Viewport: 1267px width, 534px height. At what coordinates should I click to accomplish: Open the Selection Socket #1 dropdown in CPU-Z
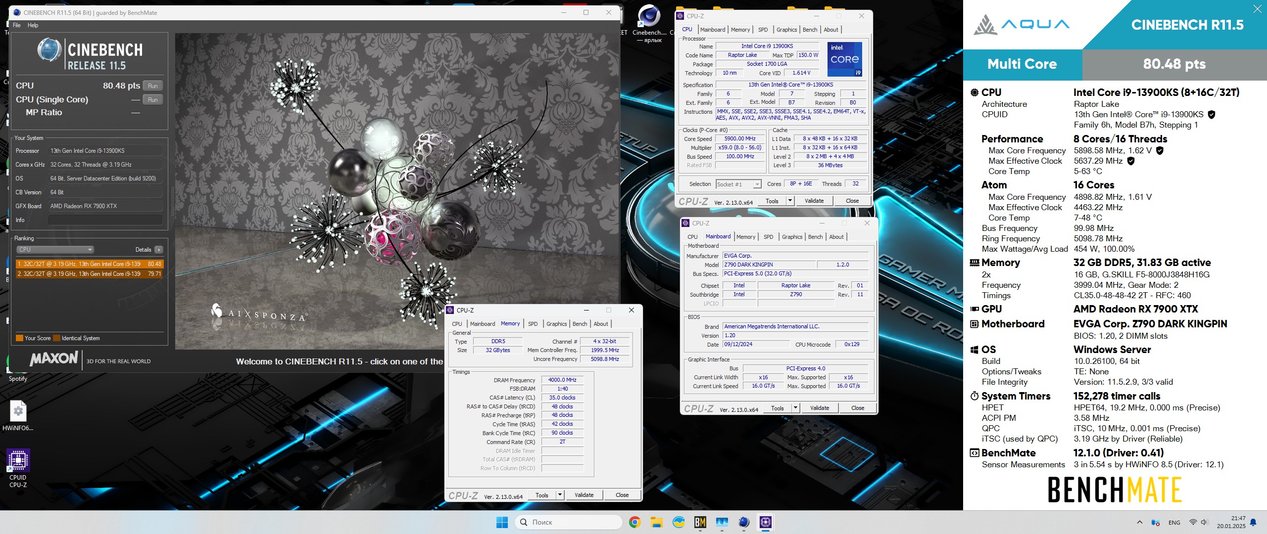tap(738, 184)
